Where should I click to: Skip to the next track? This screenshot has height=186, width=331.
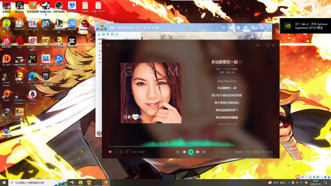(x=198, y=152)
